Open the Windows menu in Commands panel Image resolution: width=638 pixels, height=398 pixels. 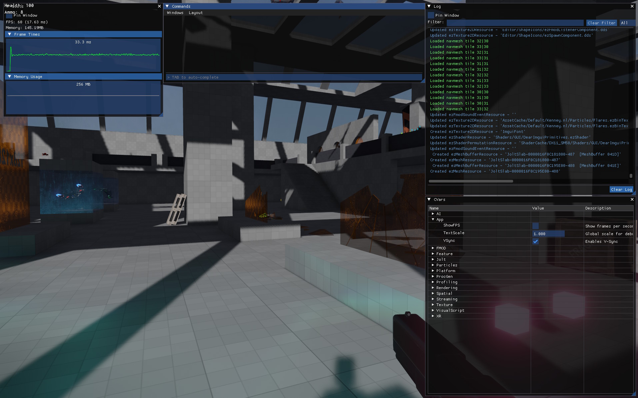point(175,13)
